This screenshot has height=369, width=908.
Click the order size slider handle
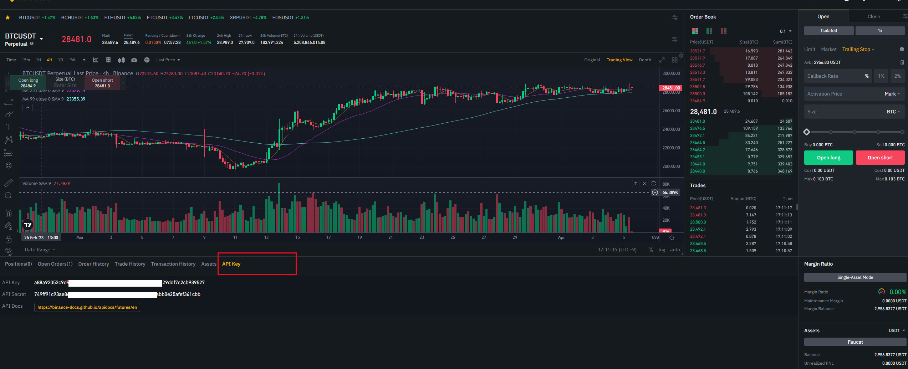point(807,132)
